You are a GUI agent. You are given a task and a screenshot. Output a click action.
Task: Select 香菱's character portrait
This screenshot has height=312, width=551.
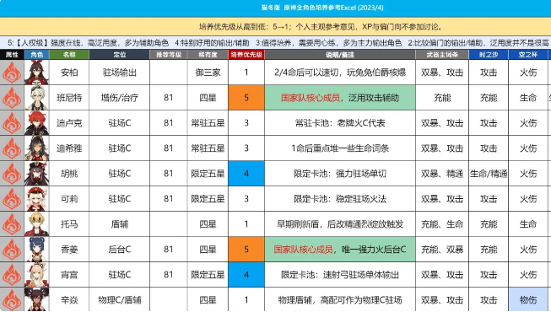(36, 250)
